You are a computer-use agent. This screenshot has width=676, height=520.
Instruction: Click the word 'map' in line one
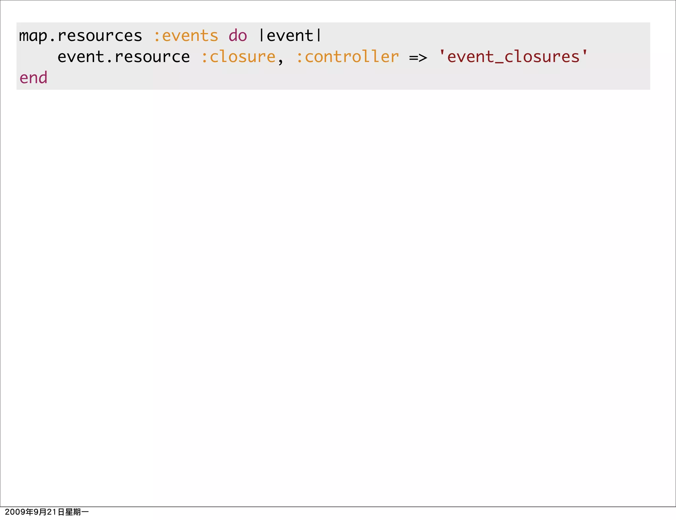[x=33, y=36]
